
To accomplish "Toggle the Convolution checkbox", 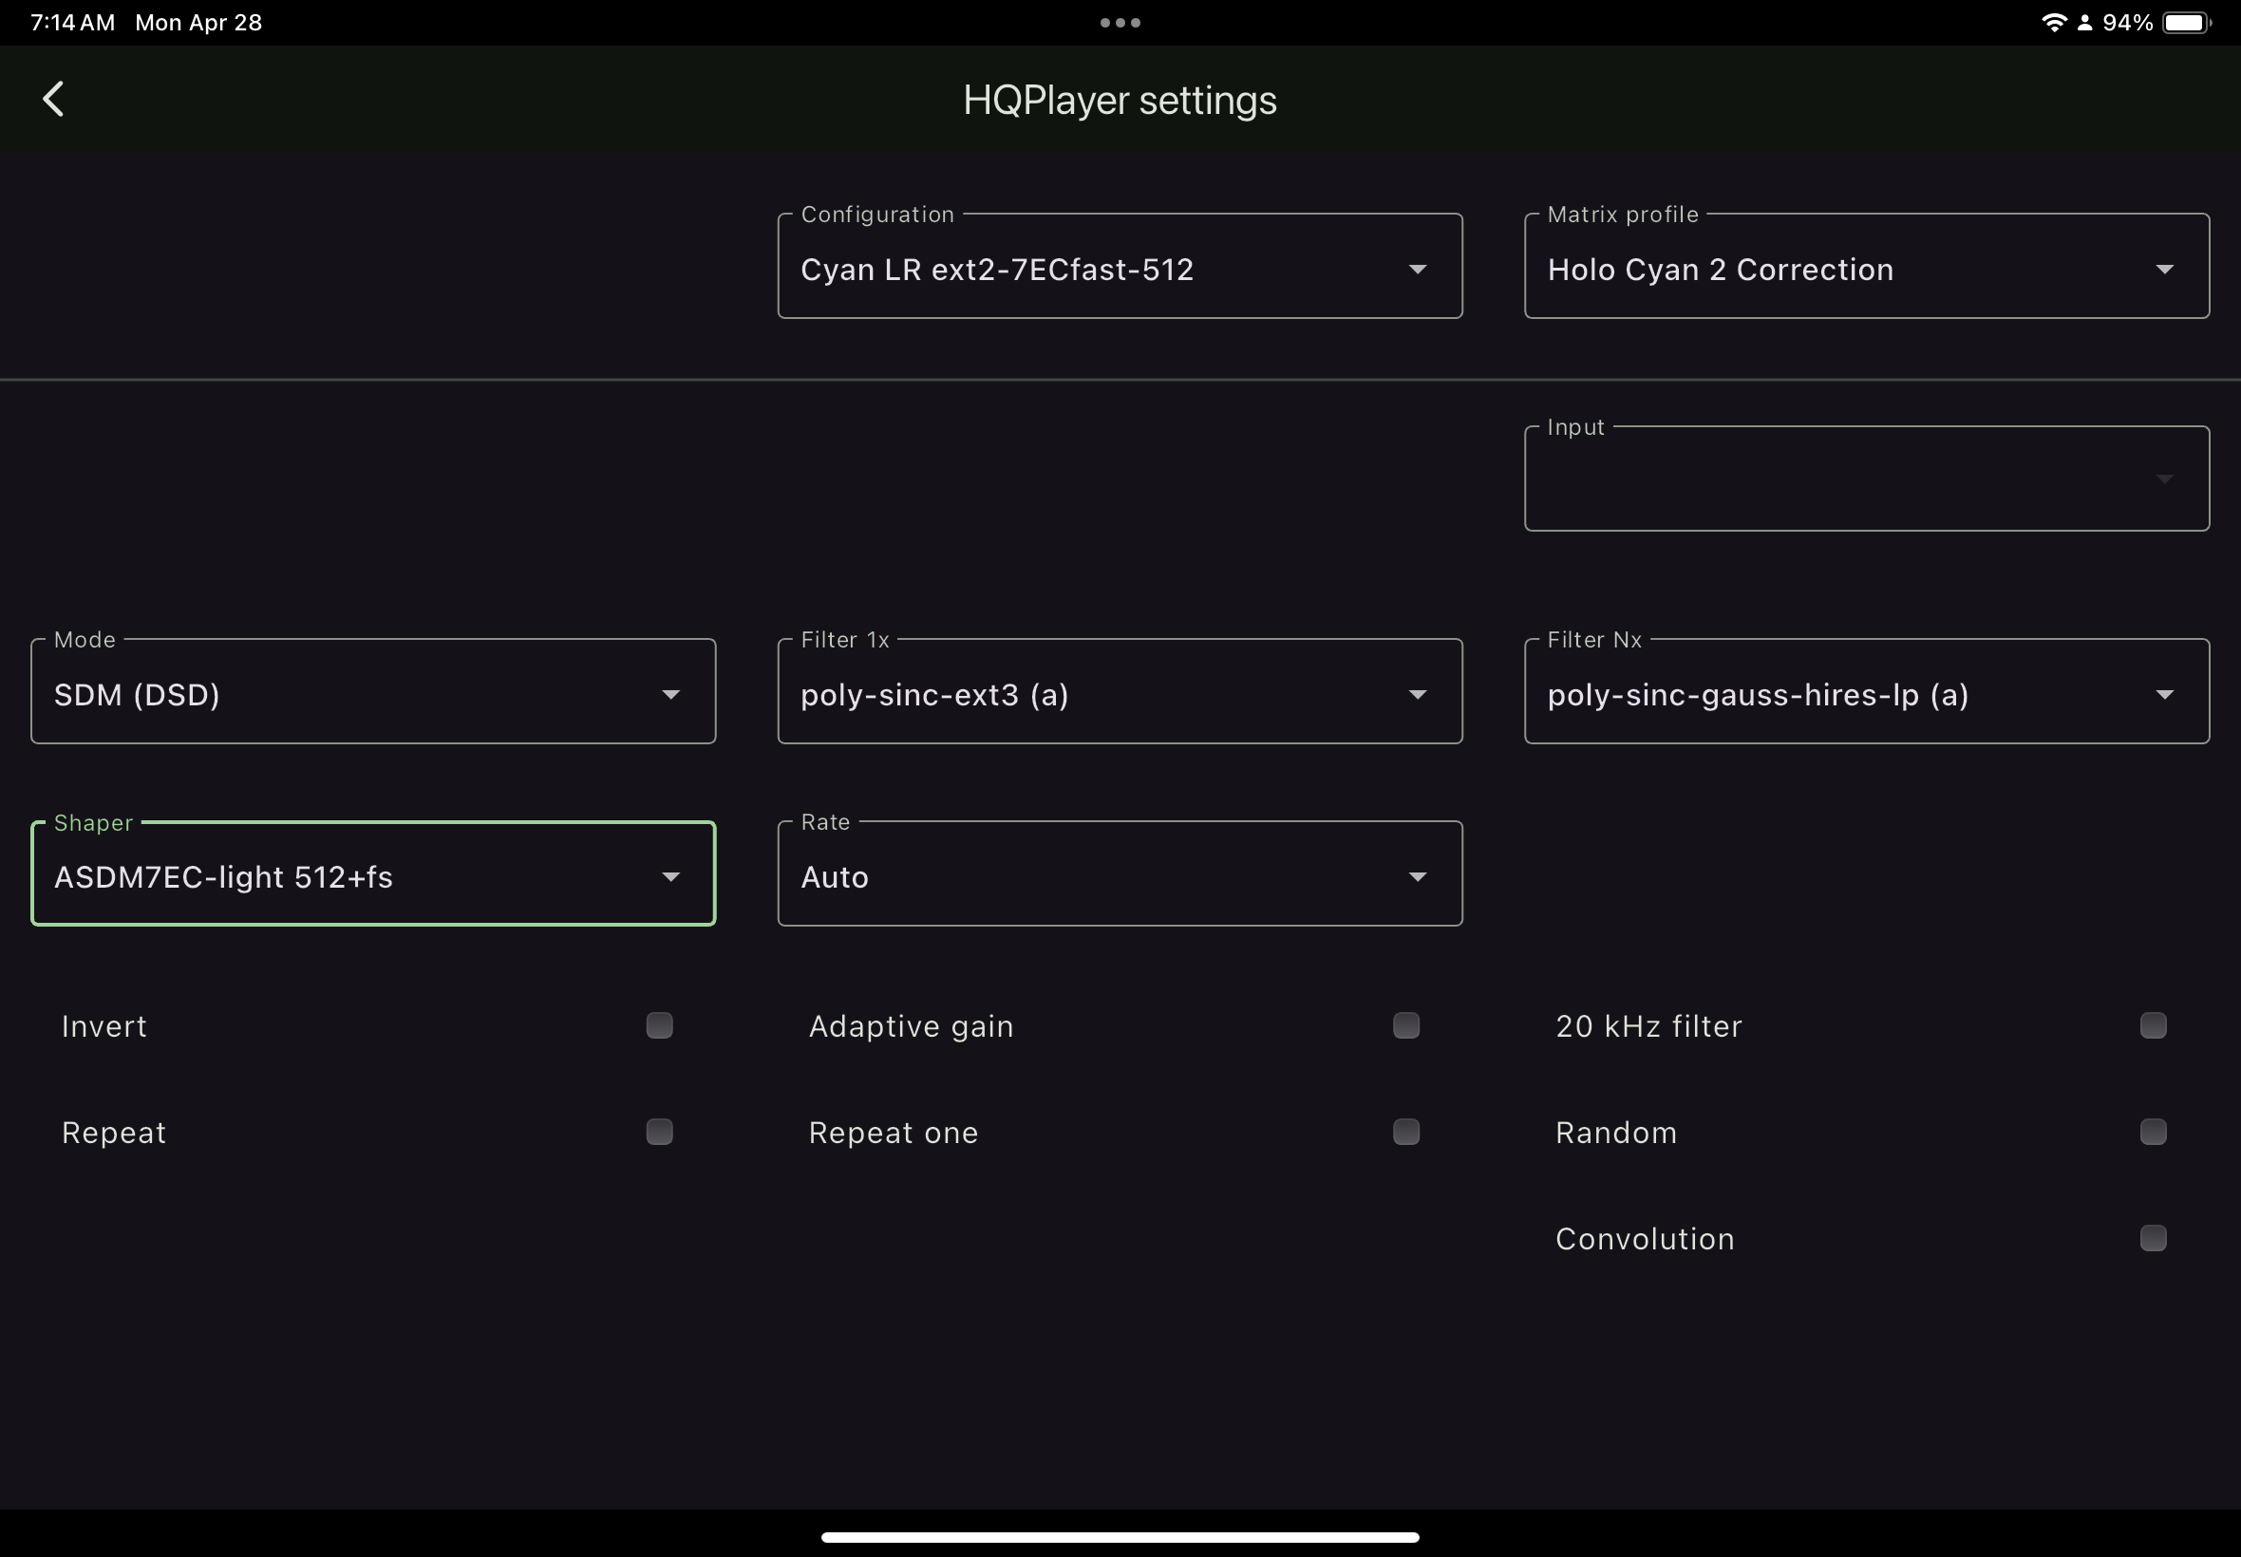I will point(2153,1238).
